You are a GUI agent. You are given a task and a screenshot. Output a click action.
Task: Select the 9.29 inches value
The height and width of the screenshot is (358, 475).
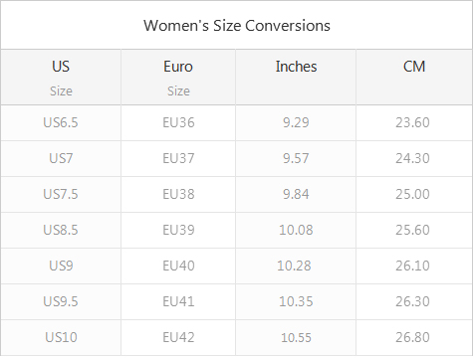pos(296,122)
